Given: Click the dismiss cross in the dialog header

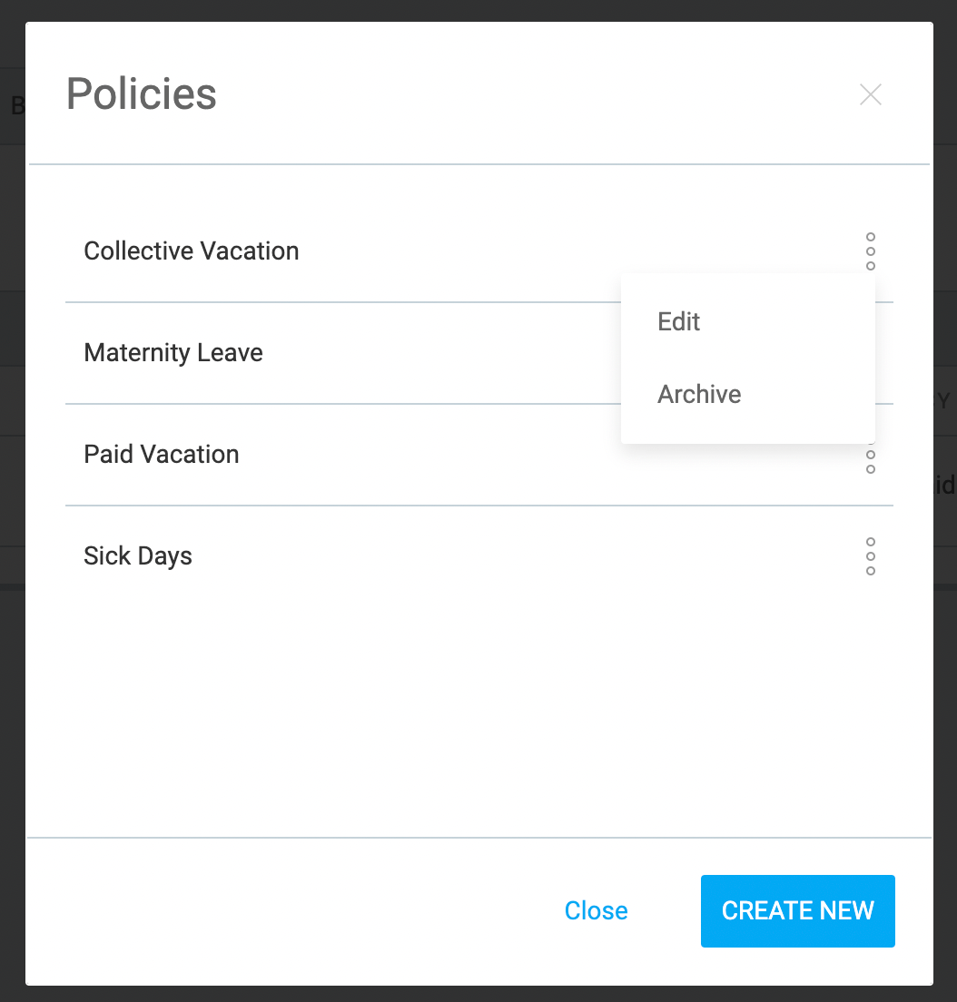Looking at the screenshot, I should (x=870, y=94).
